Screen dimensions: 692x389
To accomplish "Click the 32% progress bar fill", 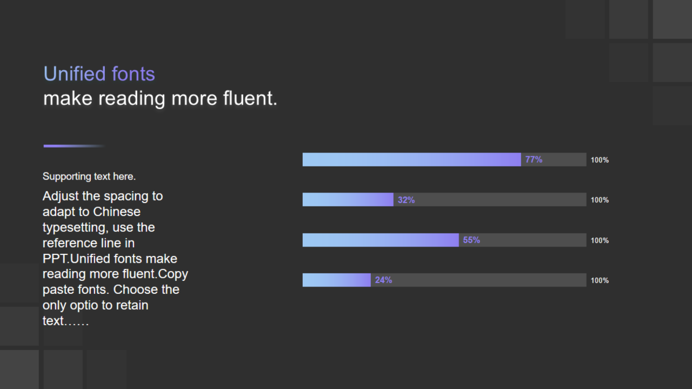I will [348, 199].
